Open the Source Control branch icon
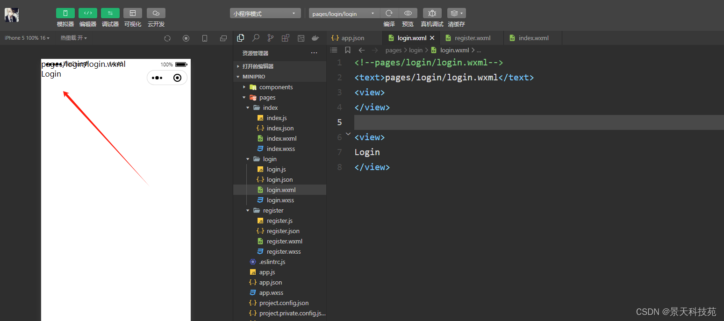This screenshot has width=724, height=321. (x=271, y=38)
